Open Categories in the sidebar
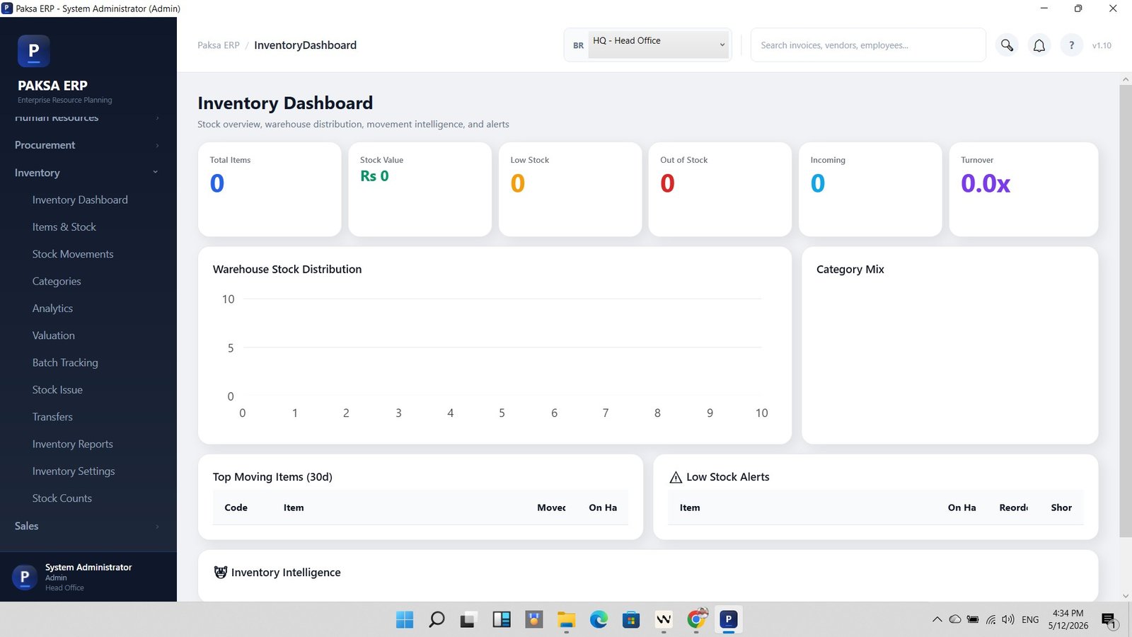The image size is (1132, 637). pyautogui.click(x=57, y=282)
